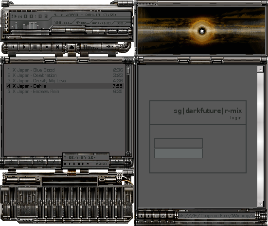268x226 pixels.
Task: Click the minibrowser URL field 'file:///E:/Program Files/Winamp'
Action: point(217,216)
